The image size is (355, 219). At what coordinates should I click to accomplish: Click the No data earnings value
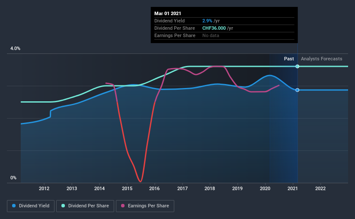tap(211, 35)
